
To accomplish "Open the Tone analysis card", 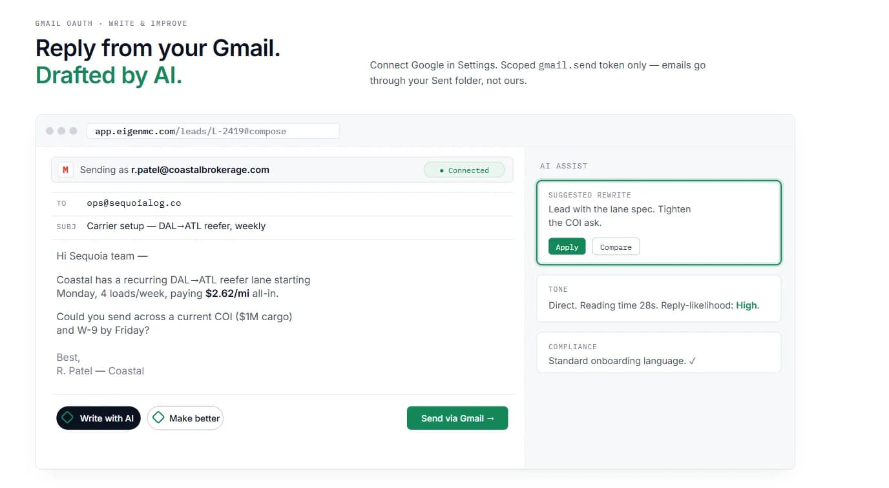I will click(x=658, y=299).
